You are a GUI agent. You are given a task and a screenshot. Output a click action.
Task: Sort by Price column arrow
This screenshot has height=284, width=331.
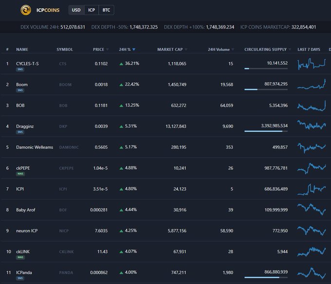coord(107,50)
